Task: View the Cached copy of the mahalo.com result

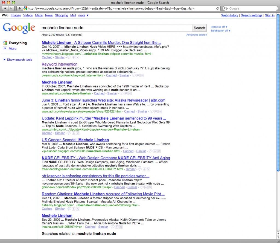Action: 99,93
